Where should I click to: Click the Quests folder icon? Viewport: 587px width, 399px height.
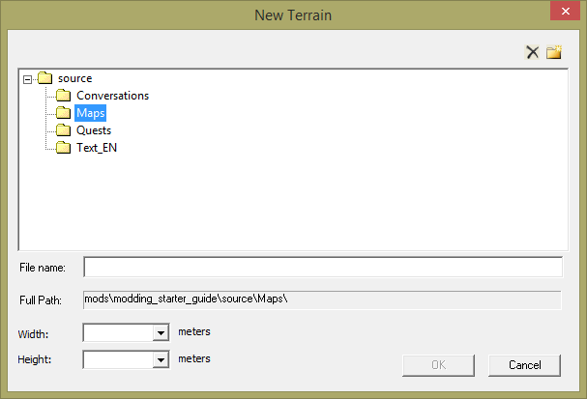63,130
